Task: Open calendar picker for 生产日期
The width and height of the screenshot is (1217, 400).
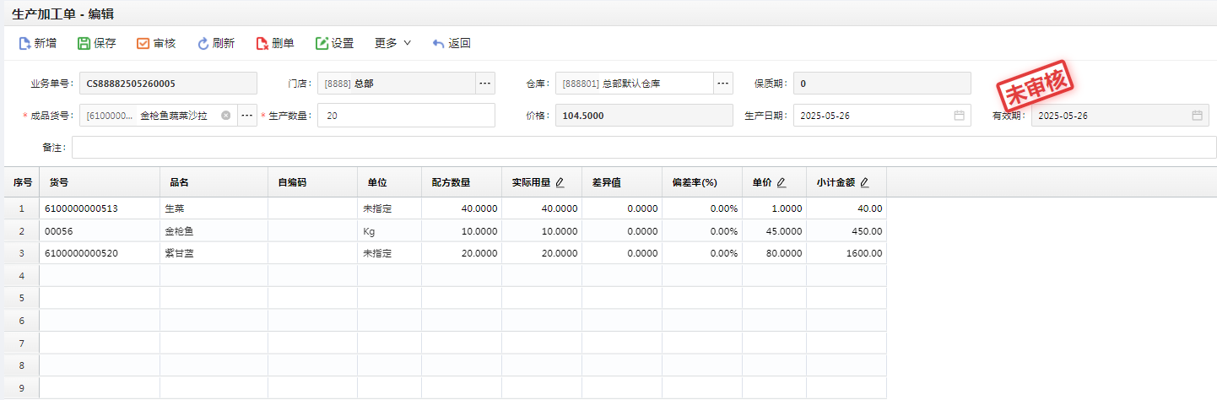Action: [x=959, y=116]
